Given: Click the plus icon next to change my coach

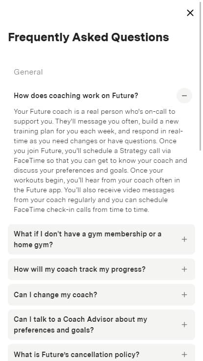Looking at the screenshot, I should click(x=184, y=295).
